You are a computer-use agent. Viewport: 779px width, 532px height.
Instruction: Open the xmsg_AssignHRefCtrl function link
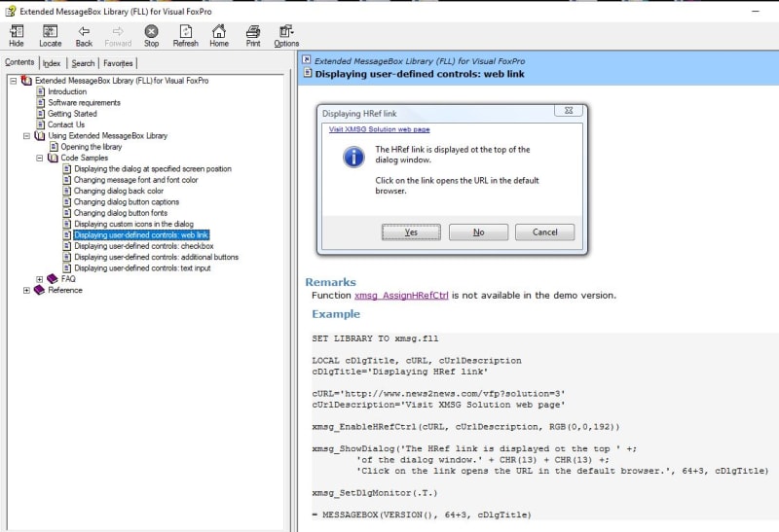point(401,296)
